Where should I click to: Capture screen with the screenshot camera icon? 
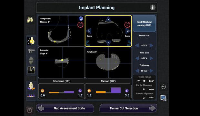pyautogui.click(x=164, y=98)
